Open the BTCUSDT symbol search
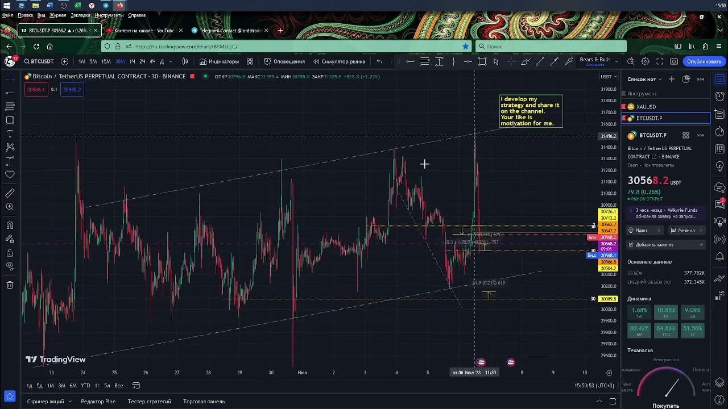728x409 pixels. click(x=39, y=61)
